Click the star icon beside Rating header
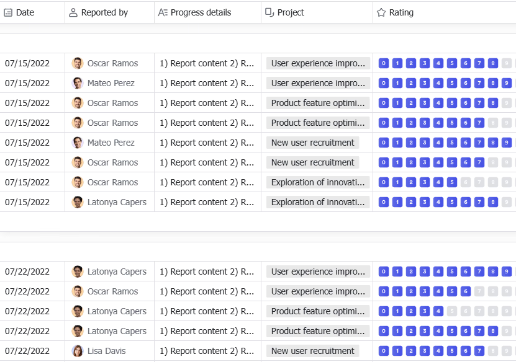This screenshot has width=516, height=362. pyautogui.click(x=381, y=12)
